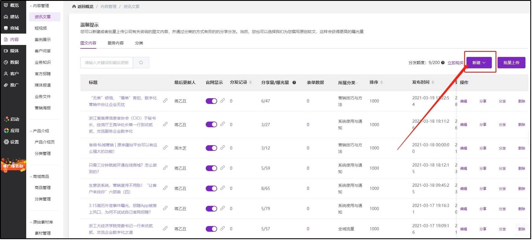Disable 官网显示 for the 3.15简历外泄 article

(x=211, y=209)
